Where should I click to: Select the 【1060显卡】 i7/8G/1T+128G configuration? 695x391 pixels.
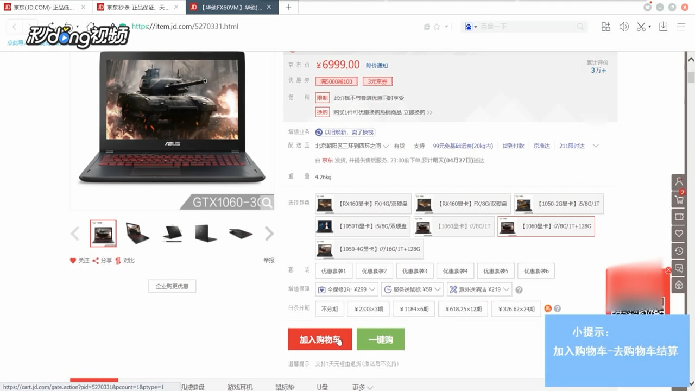pyautogui.click(x=546, y=226)
